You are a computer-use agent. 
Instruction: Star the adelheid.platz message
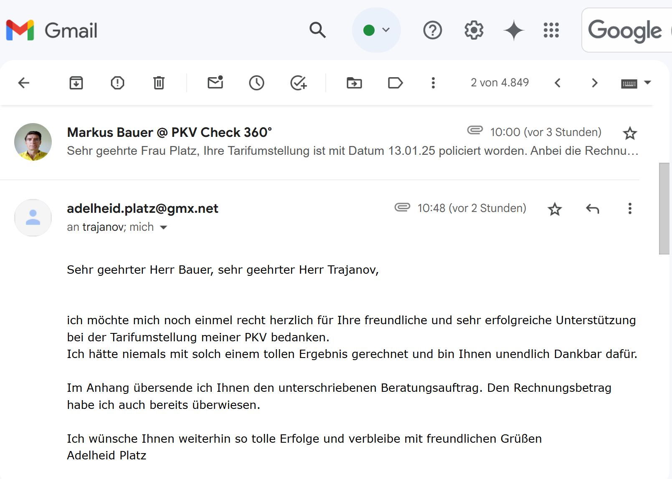pyautogui.click(x=555, y=209)
